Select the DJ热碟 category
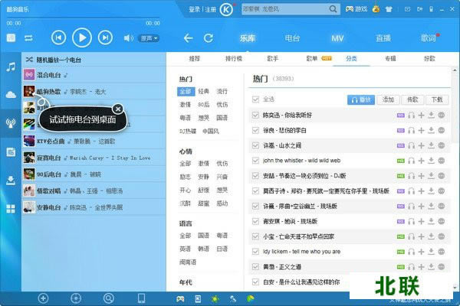 [x=188, y=131]
